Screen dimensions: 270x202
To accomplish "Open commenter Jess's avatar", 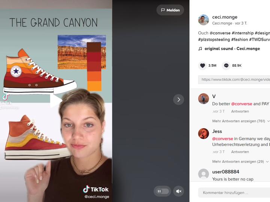I will tap(204, 134).
